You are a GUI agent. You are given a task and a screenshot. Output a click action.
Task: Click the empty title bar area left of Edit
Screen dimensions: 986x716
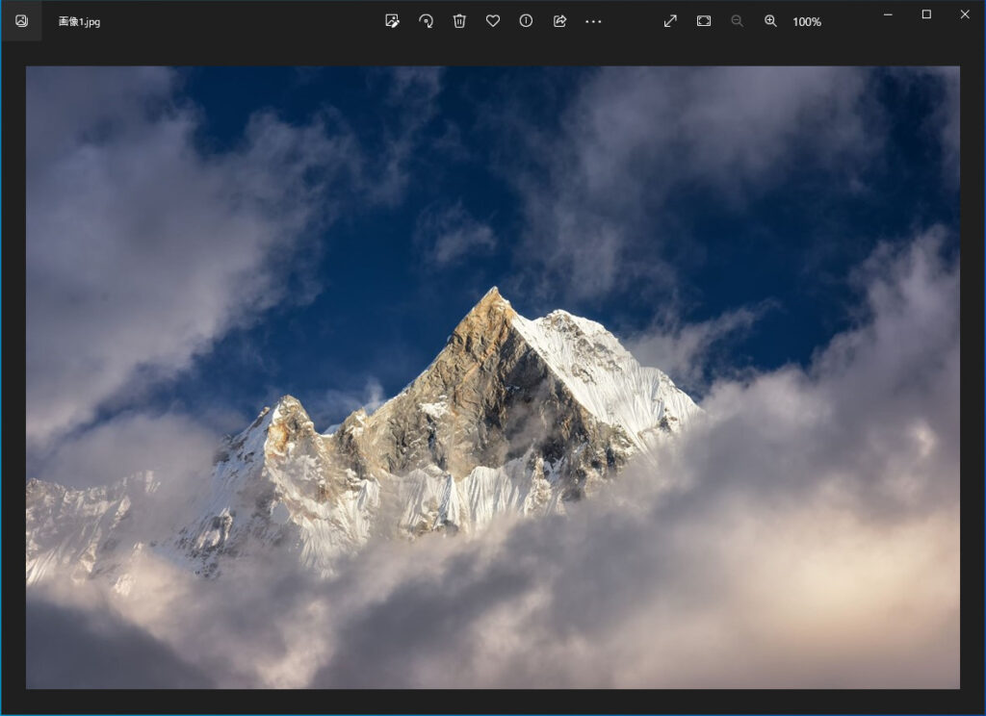[241, 21]
